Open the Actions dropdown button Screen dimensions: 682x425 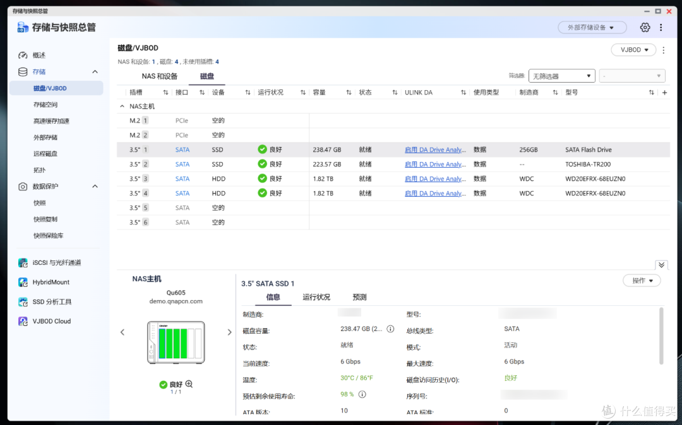642,281
